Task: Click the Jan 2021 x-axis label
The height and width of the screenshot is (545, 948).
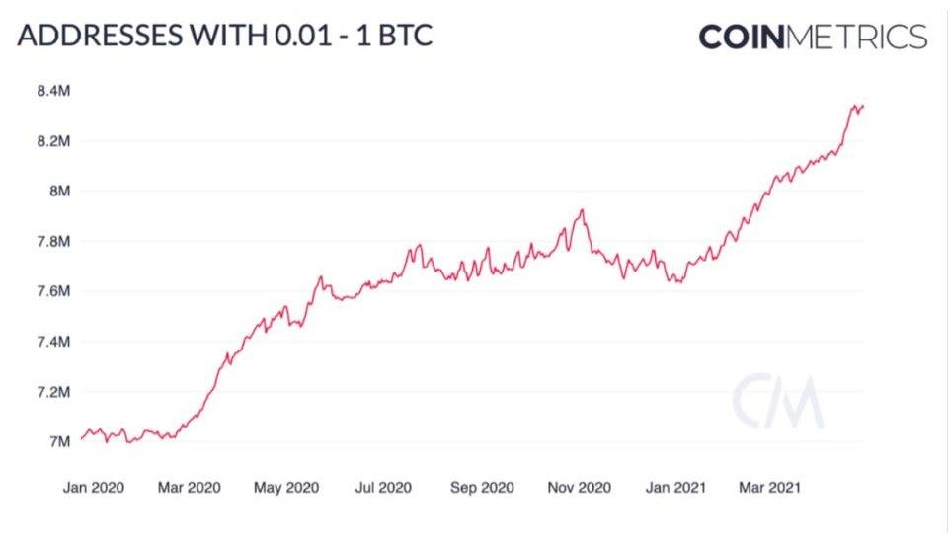Action: pyautogui.click(x=675, y=488)
